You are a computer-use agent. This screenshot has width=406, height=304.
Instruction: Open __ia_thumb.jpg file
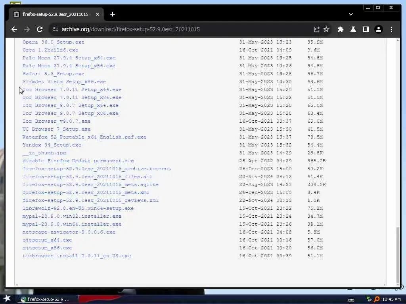pyautogui.click(x=44, y=153)
